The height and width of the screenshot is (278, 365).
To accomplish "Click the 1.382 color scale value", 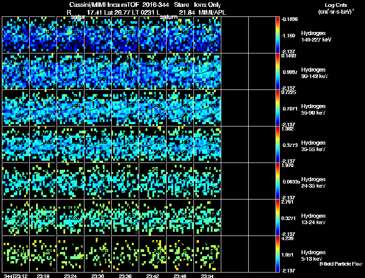I will (x=287, y=129).
